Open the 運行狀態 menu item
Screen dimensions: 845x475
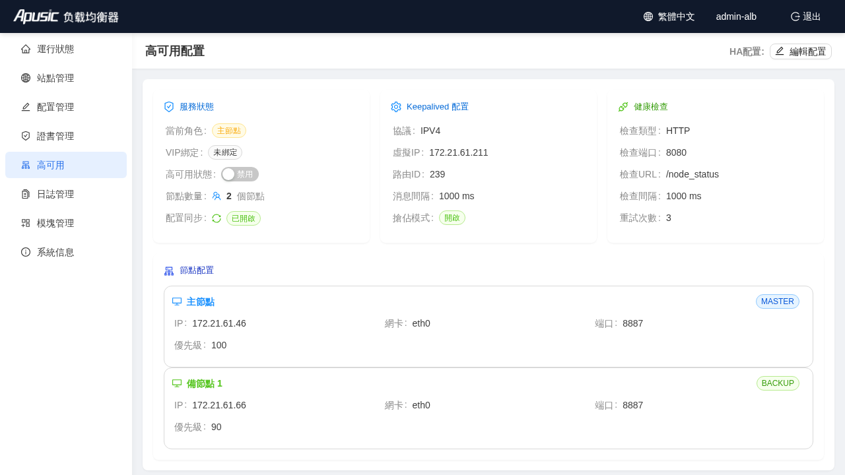(x=66, y=49)
